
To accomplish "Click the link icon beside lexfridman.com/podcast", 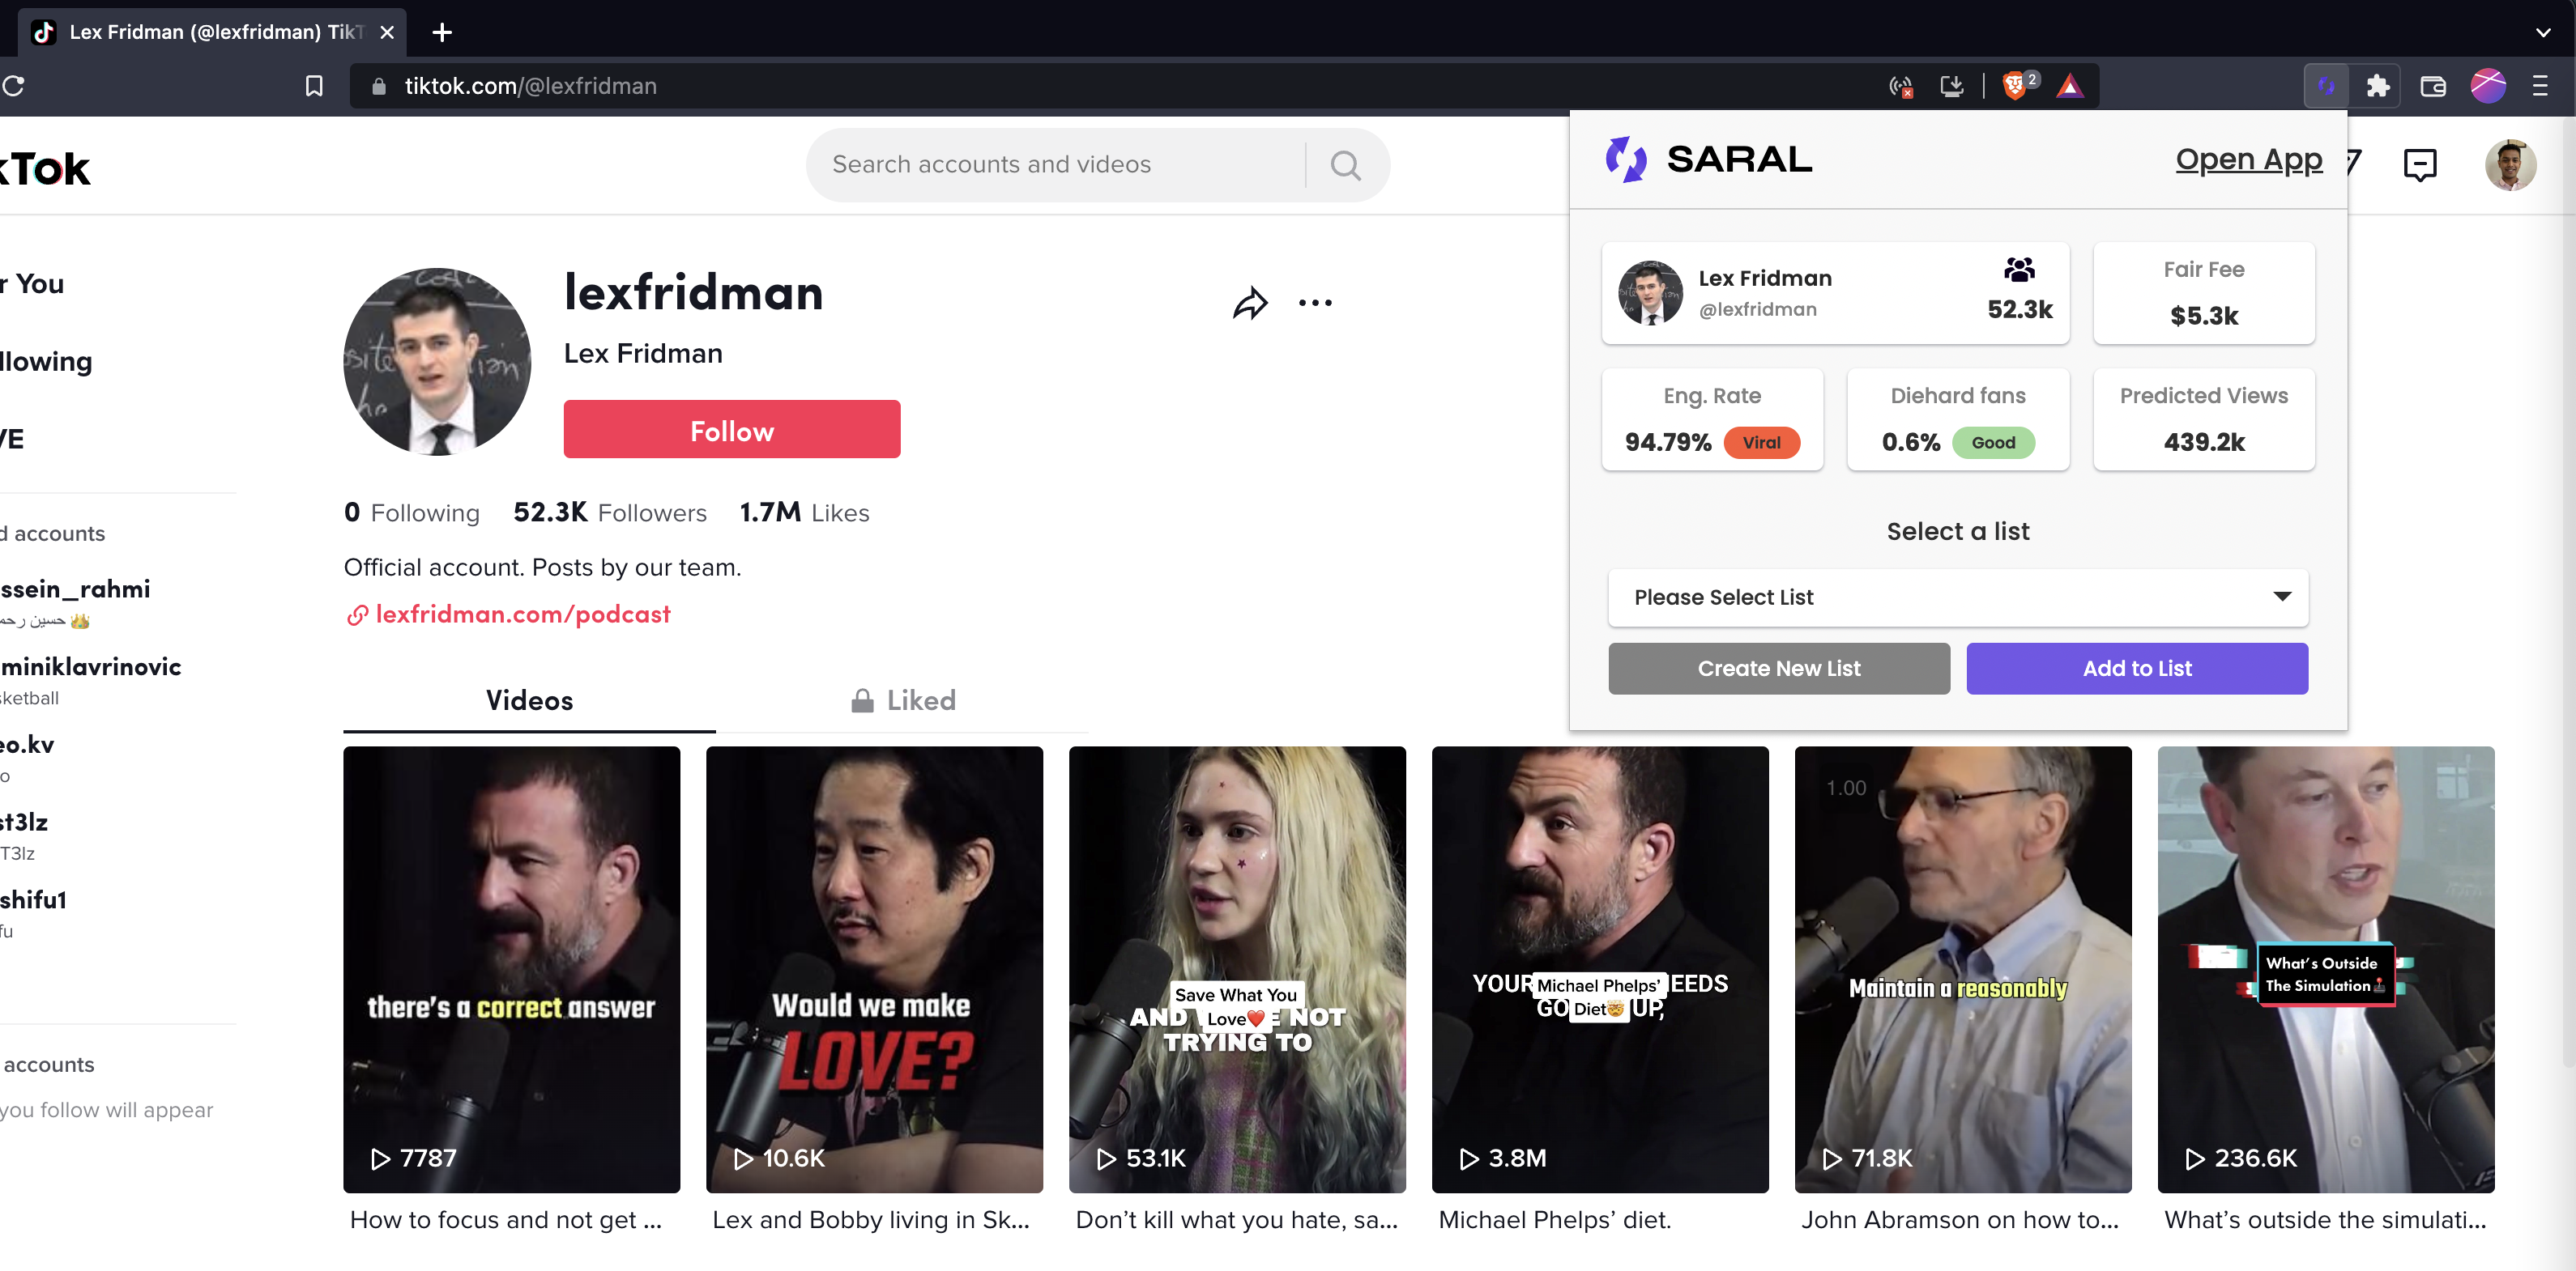I will (357, 614).
